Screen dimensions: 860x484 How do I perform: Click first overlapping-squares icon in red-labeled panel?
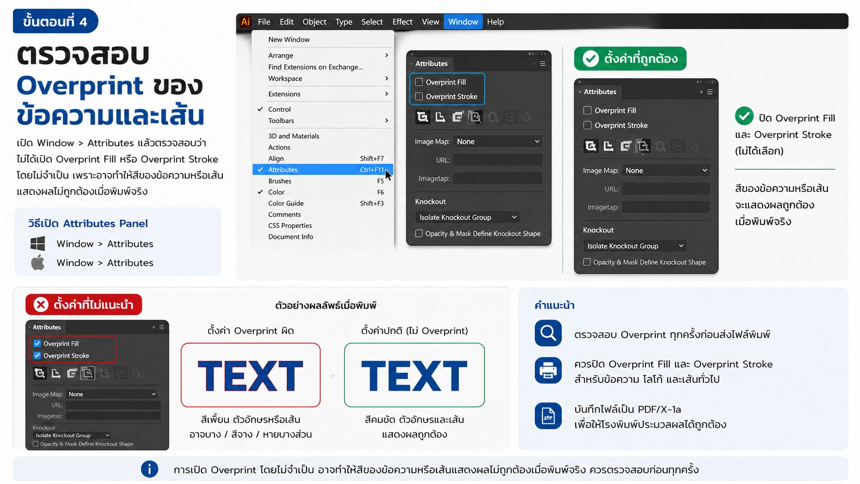pos(40,373)
